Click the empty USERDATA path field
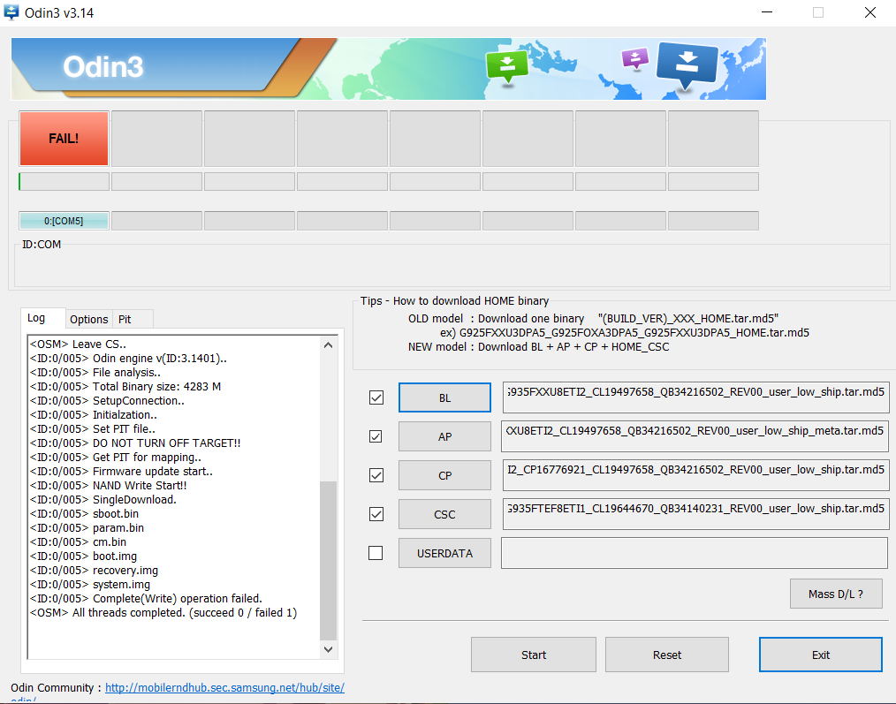 coord(695,553)
